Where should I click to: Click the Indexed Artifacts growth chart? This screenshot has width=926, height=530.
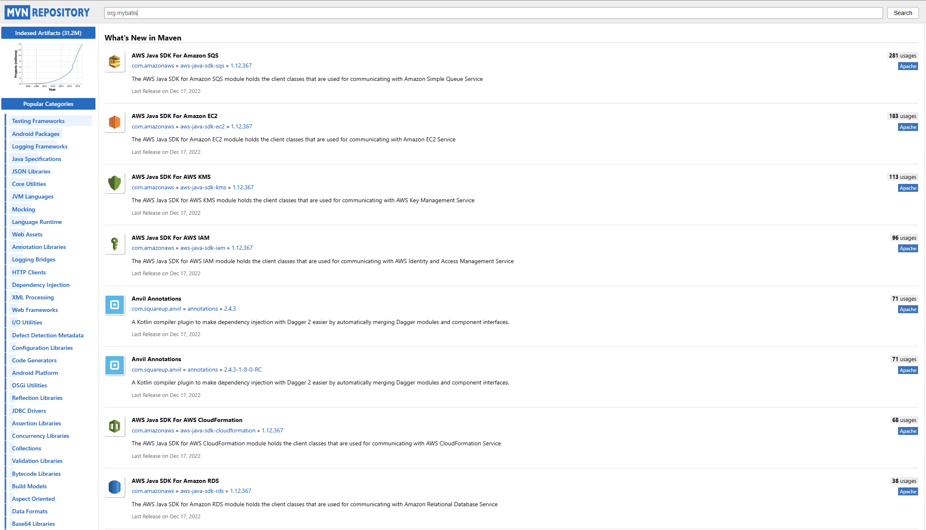point(49,66)
